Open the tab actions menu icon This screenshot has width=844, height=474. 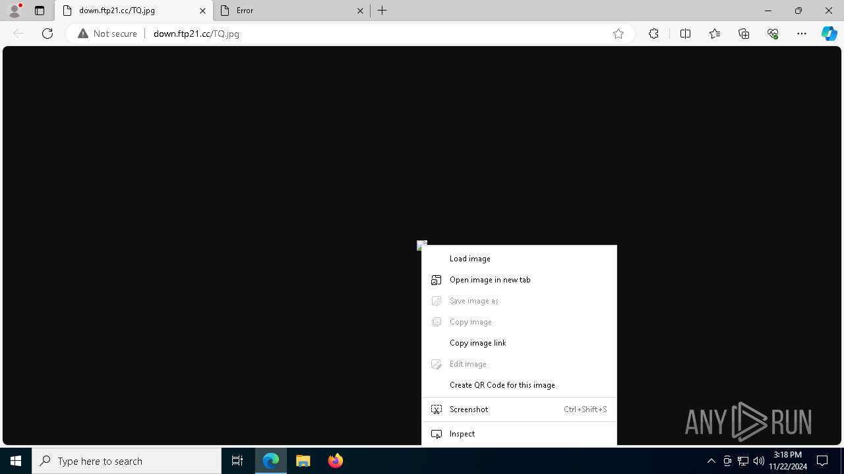[40, 11]
